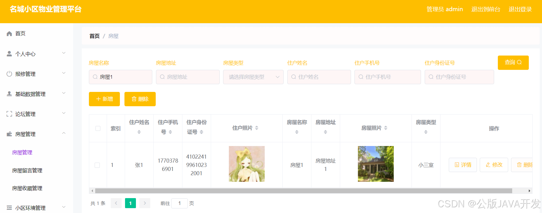
Task: Click the 删除 button in row 张1
Action: click(x=522, y=165)
